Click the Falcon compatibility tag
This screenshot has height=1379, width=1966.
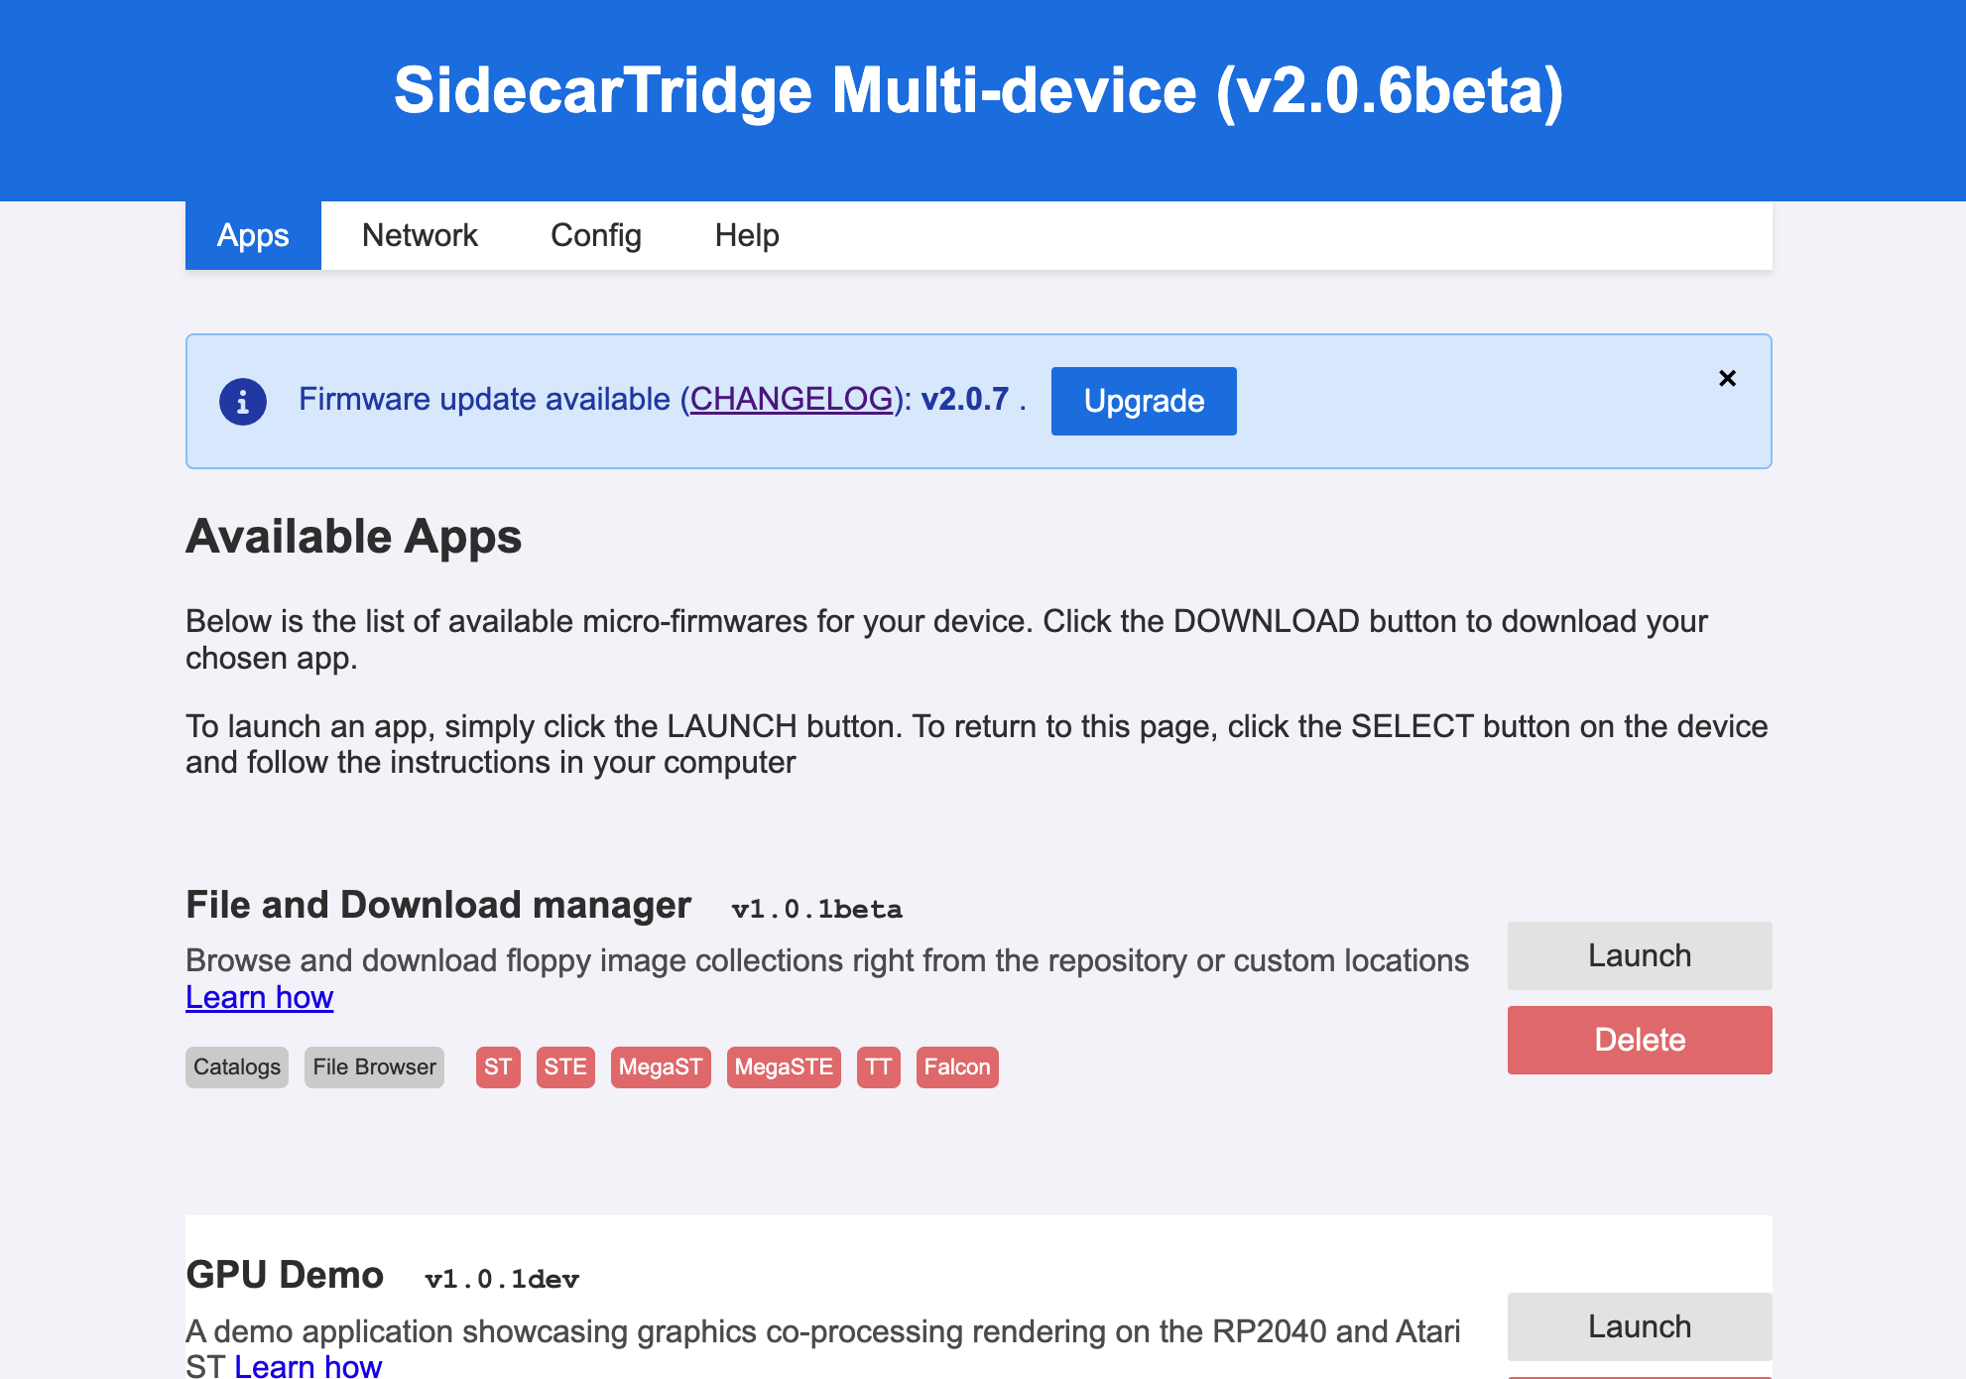click(x=957, y=1067)
